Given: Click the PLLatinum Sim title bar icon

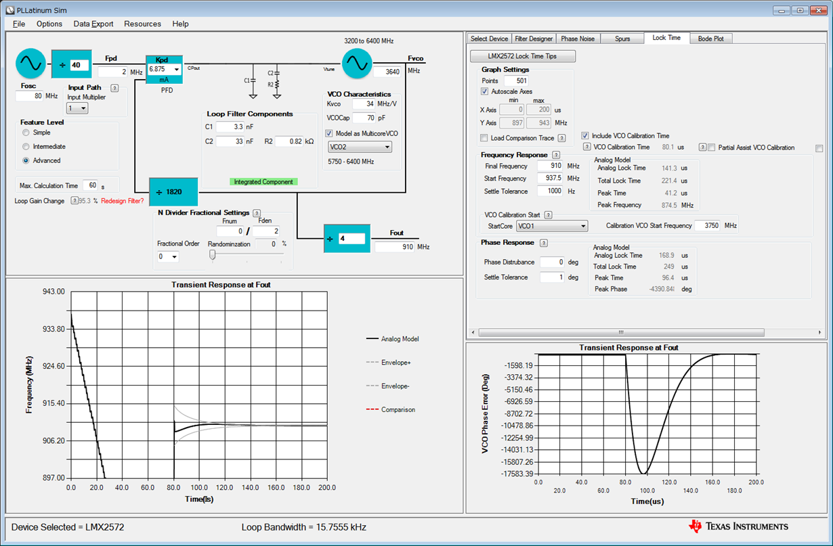Looking at the screenshot, I should 11,10.
